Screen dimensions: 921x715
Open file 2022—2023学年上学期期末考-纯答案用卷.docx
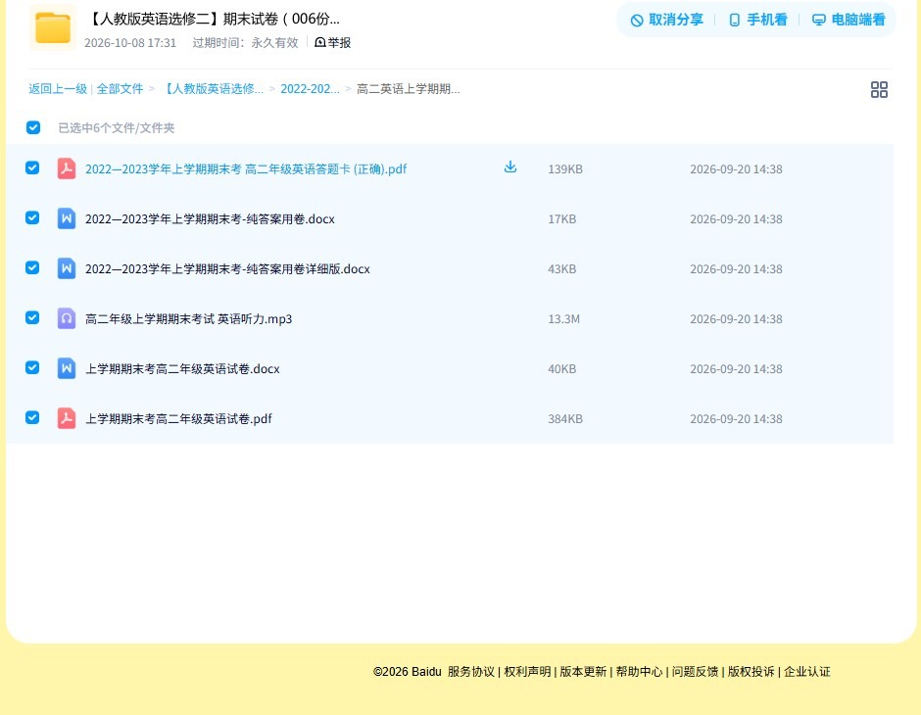210,219
